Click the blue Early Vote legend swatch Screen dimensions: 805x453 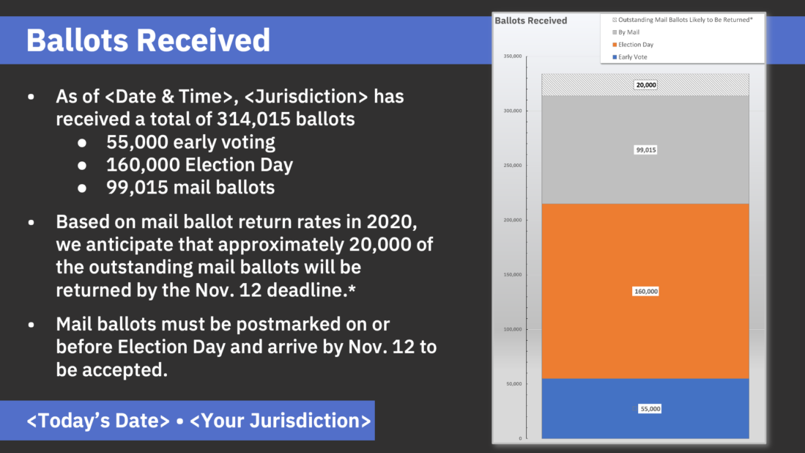click(615, 57)
